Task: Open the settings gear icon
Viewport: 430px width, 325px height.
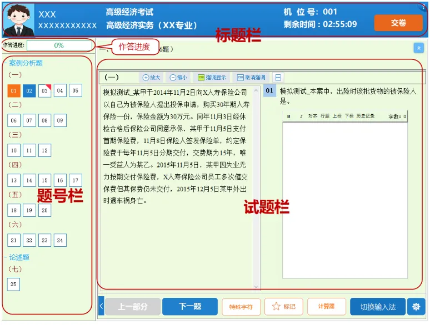Action: coord(416,307)
